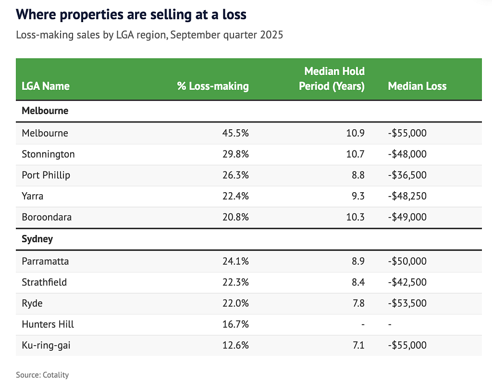This screenshot has height=383, width=492.
Task: Click the 'Where properties are selling at a loss' title
Action: [131, 15]
